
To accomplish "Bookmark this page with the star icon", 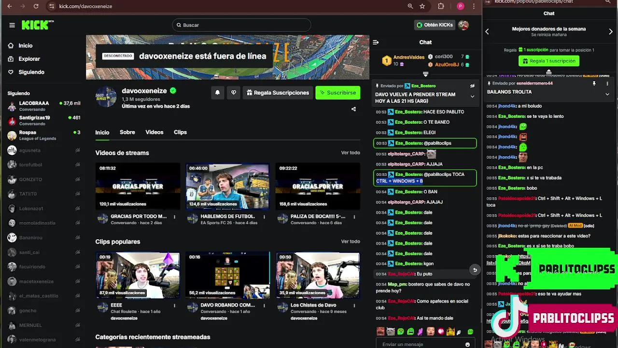I will (422, 6).
